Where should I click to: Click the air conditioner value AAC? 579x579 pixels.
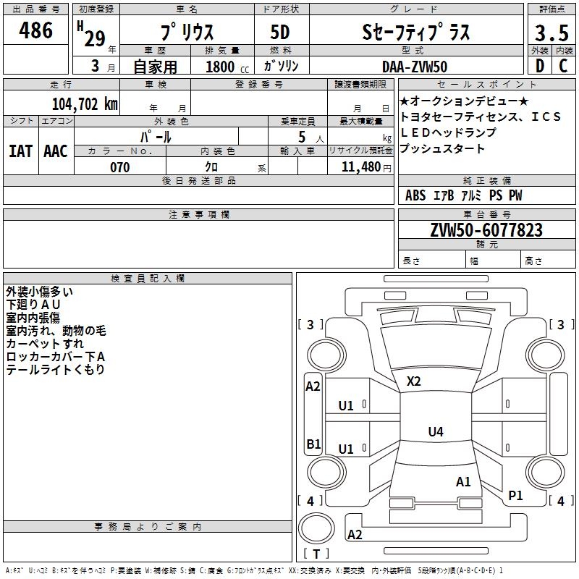(x=56, y=151)
